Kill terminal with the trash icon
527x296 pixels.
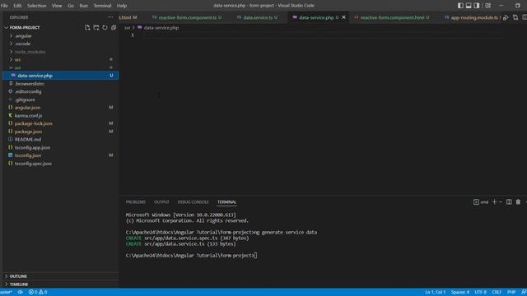[518, 202]
